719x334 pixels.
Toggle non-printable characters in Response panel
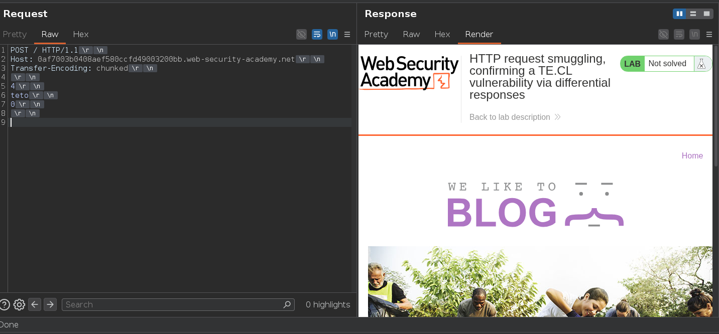694,34
